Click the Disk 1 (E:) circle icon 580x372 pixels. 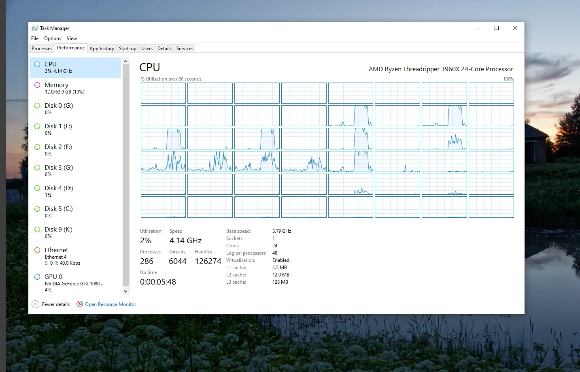(37, 126)
